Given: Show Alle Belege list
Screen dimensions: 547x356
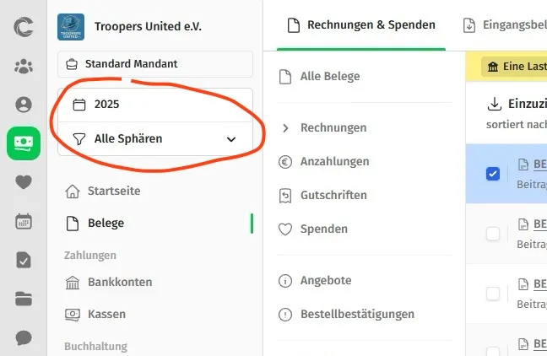Looking at the screenshot, I should (329, 77).
